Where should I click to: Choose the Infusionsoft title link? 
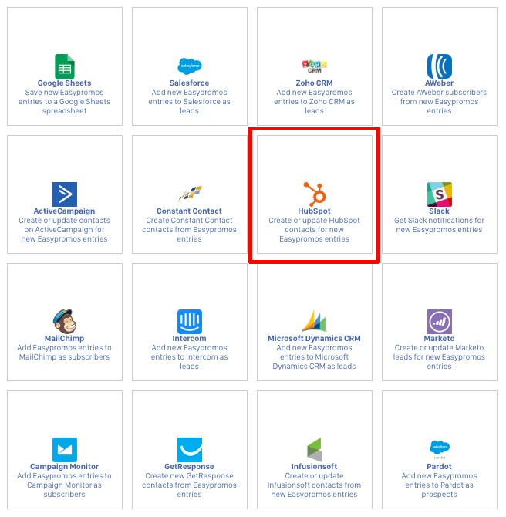point(314,467)
